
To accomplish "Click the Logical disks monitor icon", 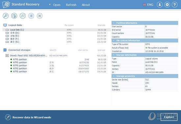I will point(5,25).
